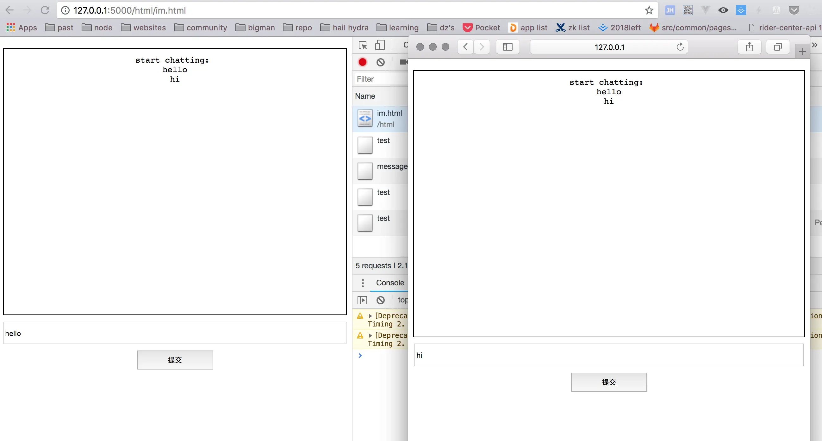Open the learning bookmarks folder
The height and width of the screenshot is (441, 822).
tap(398, 28)
